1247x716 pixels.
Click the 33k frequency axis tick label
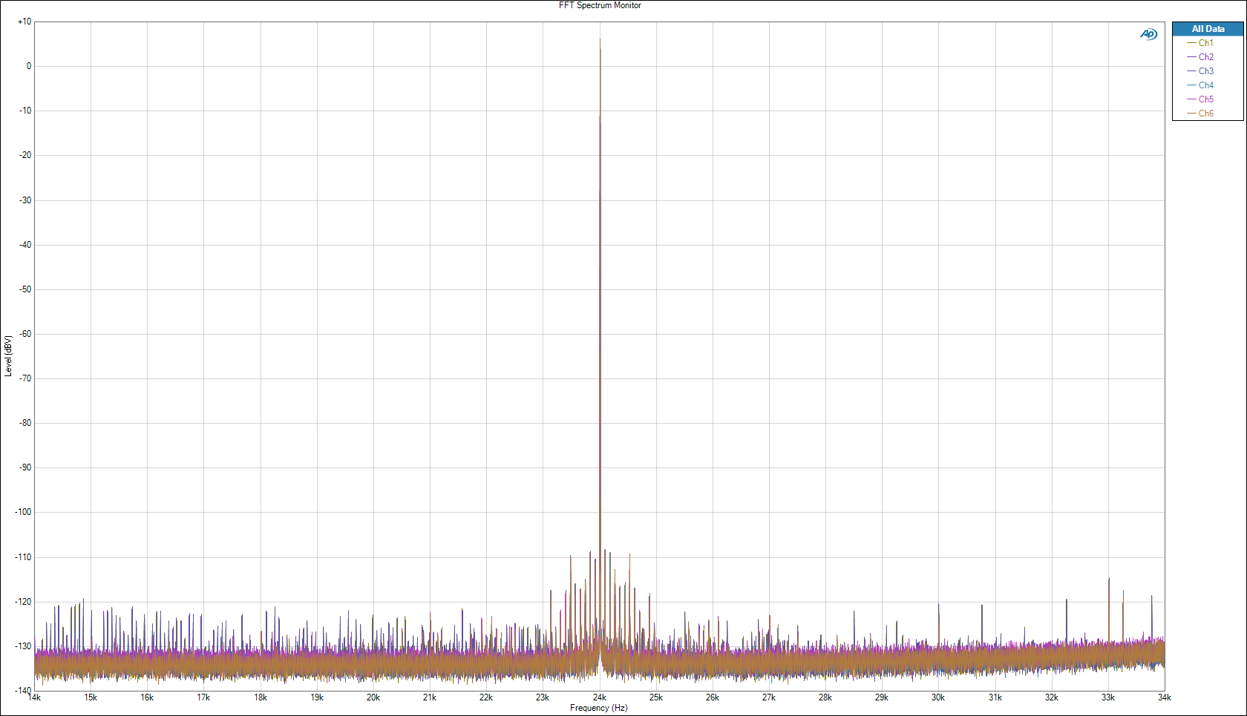(1107, 697)
